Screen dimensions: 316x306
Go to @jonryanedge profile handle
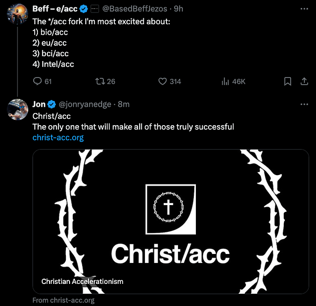pyautogui.click(x=85, y=104)
